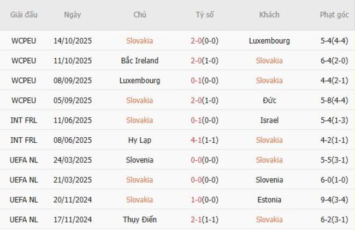Viewport: 355px width, 231px height.
Task: Click the Hy Lạp home team
Action: (140, 140)
